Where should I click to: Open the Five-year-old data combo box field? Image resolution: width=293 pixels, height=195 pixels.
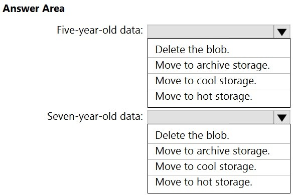[x=219, y=32]
